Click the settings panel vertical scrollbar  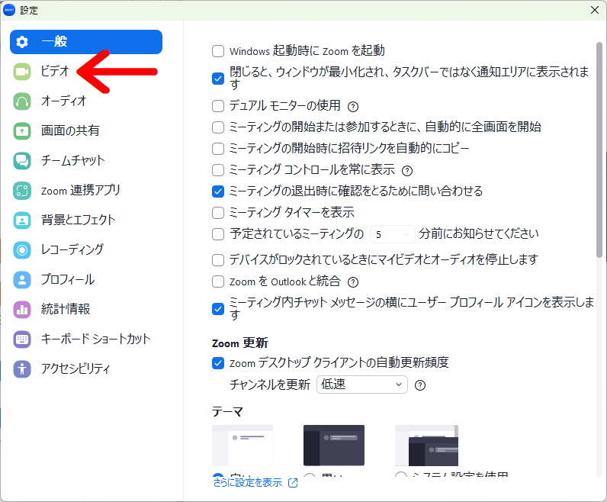599,150
